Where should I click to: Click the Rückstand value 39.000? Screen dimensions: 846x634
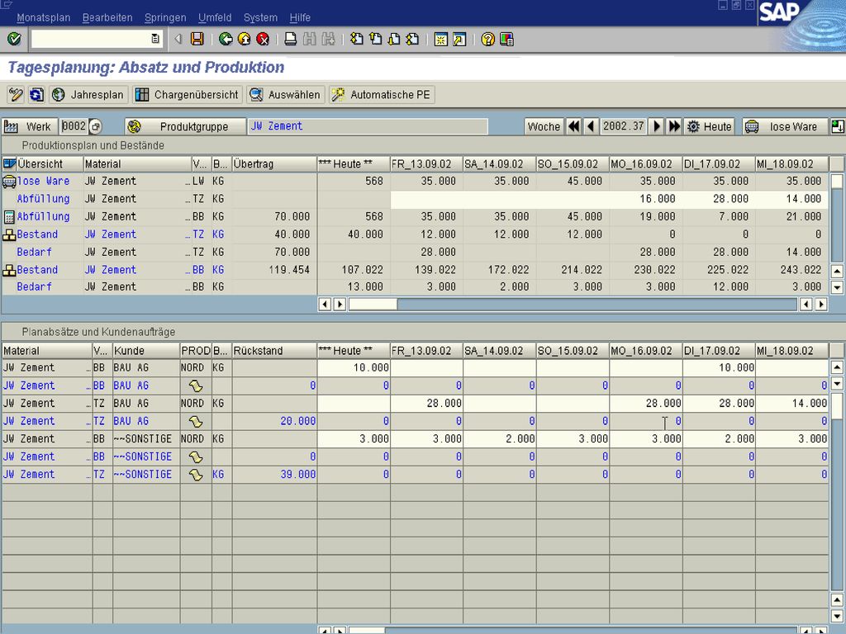[297, 475]
